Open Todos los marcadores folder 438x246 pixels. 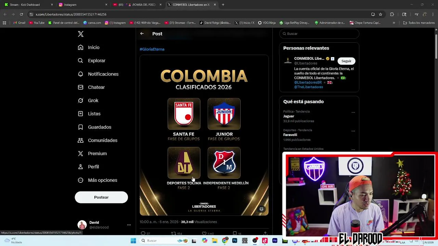tap(419, 23)
